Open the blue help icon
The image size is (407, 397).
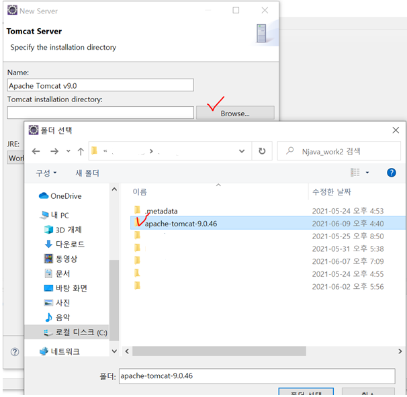coord(391,173)
